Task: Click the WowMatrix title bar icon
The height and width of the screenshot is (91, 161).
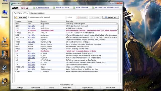Action: 12,4
